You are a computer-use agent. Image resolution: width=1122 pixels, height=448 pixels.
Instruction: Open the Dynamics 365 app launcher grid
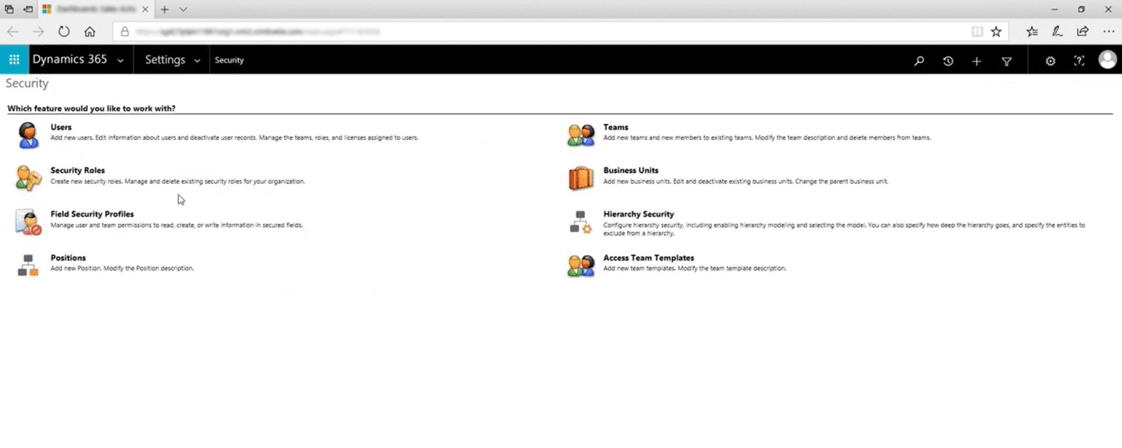click(14, 60)
